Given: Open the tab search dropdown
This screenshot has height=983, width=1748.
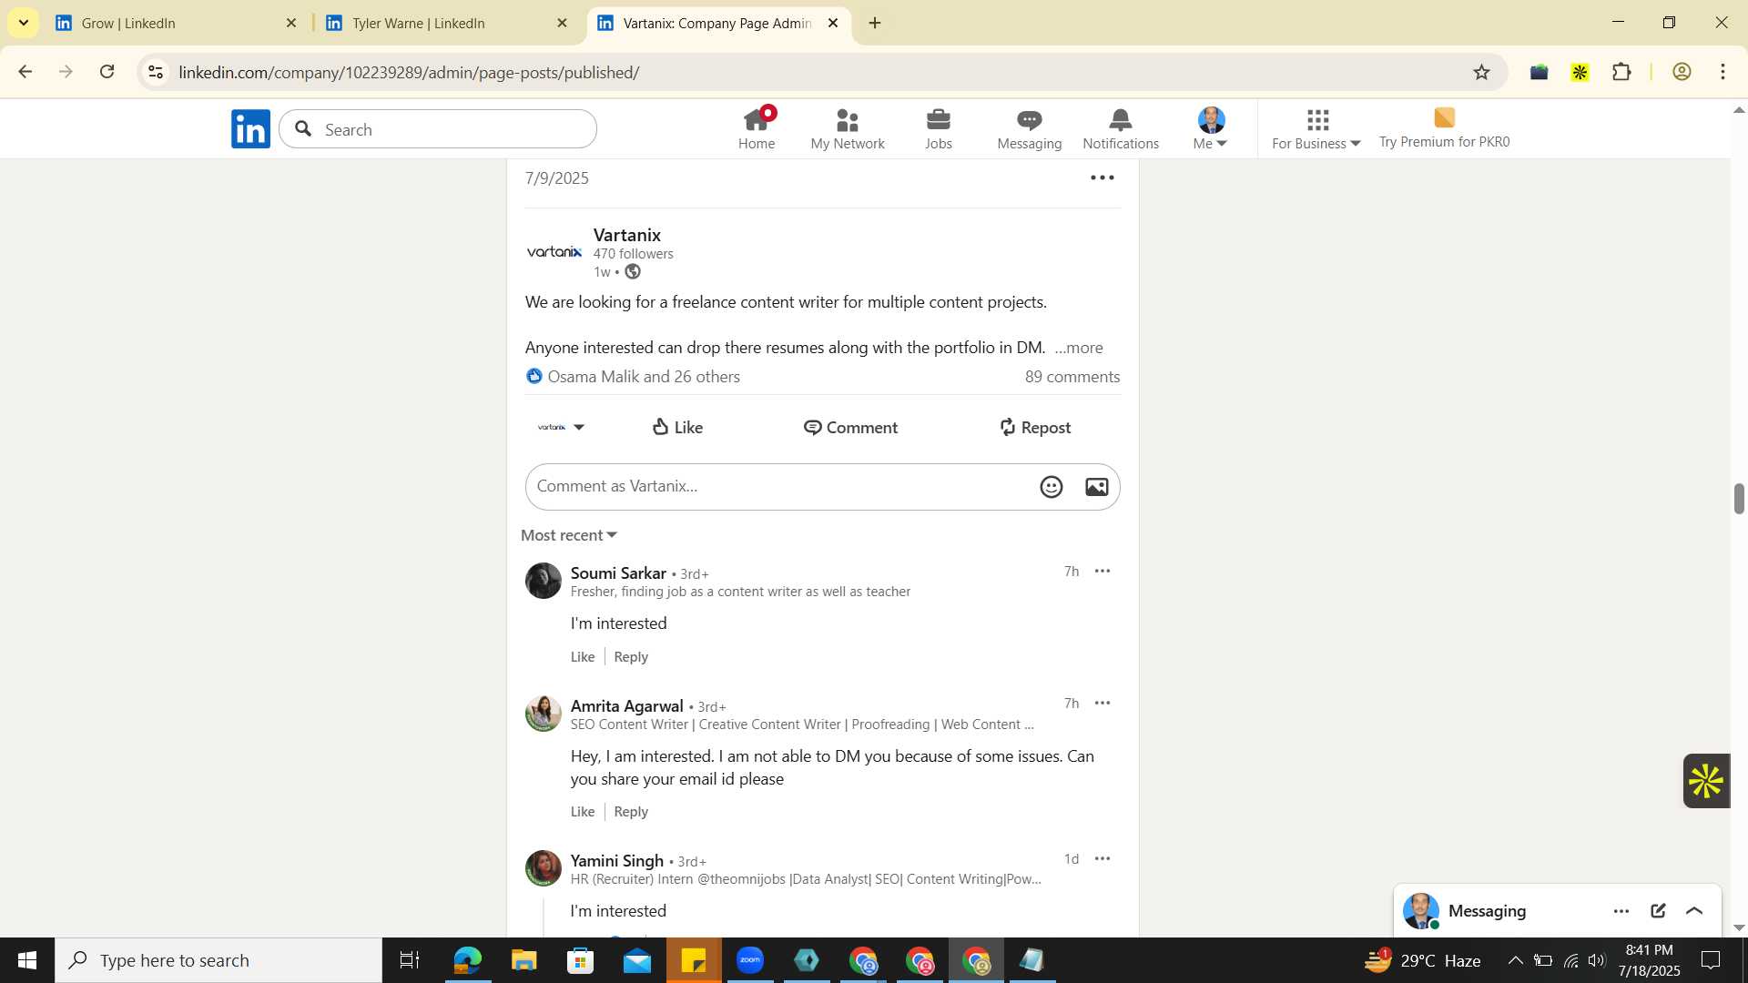Looking at the screenshot, I should coord(23,22).
